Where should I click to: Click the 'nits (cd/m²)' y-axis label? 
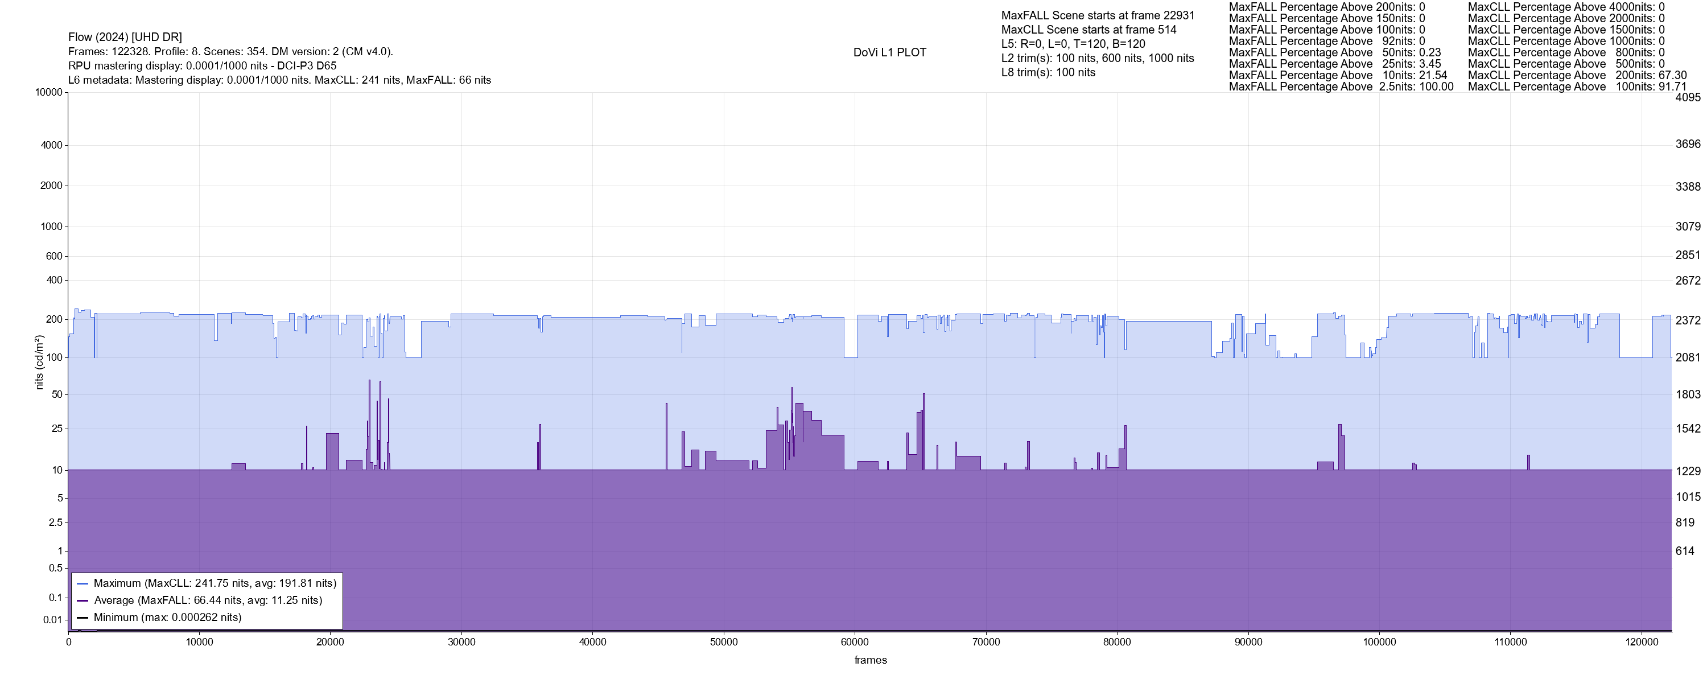point(39,362)
